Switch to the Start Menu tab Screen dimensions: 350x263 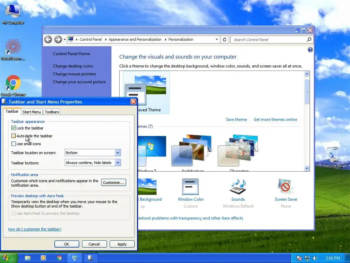[32, 112]
